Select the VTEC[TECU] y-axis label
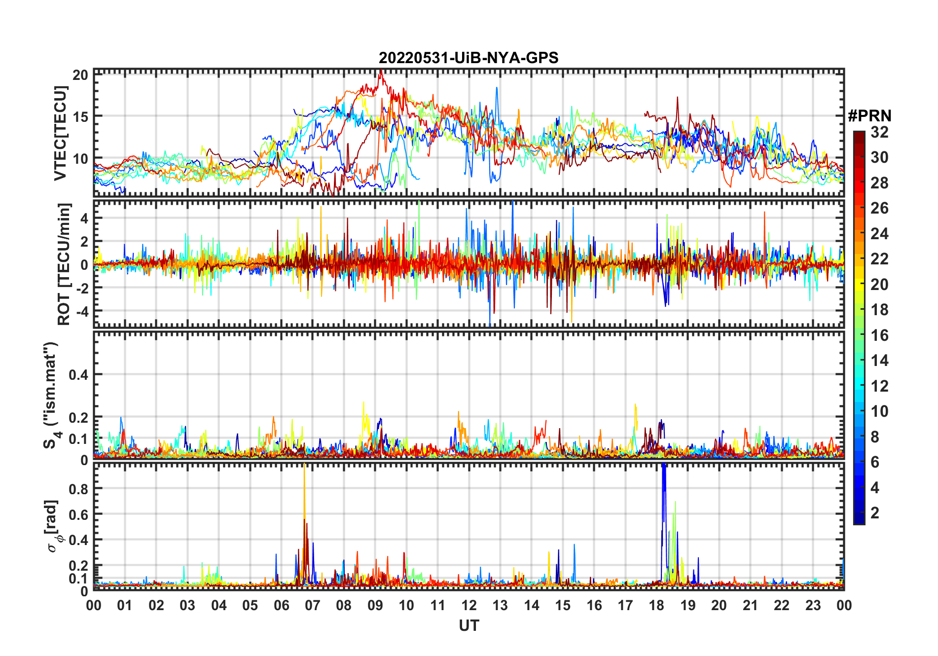Viewport: 938px width, 656px height. pos(60,133)
